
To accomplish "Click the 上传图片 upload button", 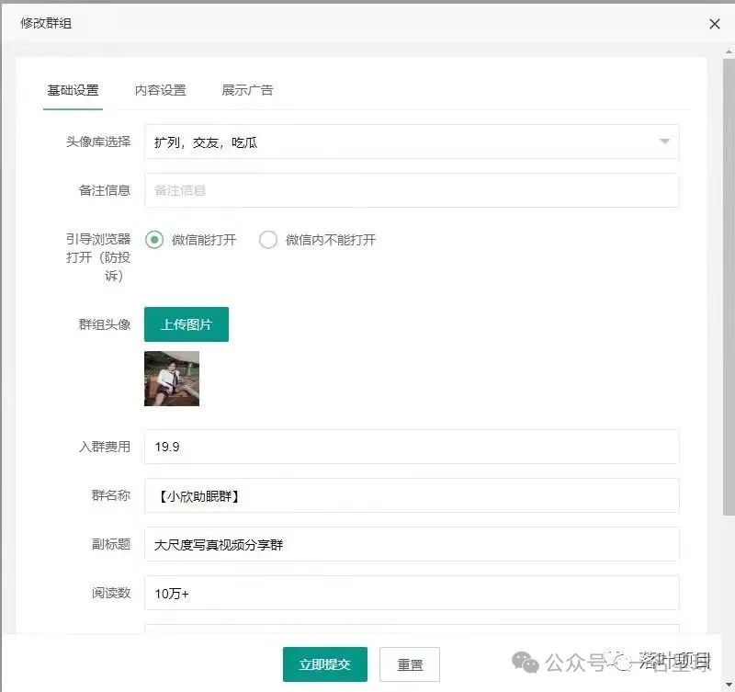I will point(187,323).
